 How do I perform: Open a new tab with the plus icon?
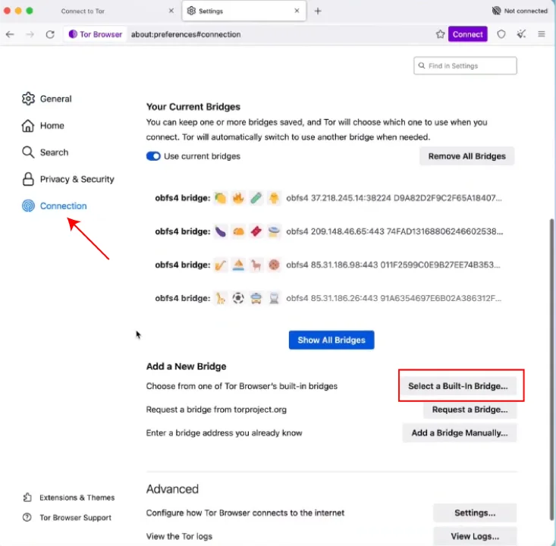(318, 11)
